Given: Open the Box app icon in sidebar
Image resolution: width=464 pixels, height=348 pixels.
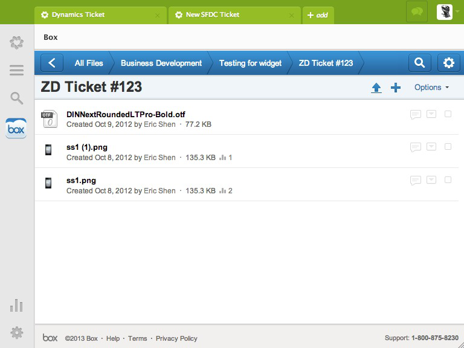Looking at the screenshot, I should 16,129.
